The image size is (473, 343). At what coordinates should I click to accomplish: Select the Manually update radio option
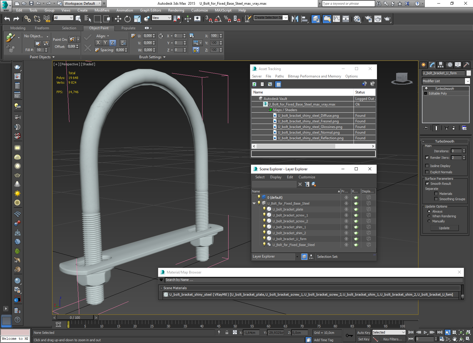coord(429,221)
